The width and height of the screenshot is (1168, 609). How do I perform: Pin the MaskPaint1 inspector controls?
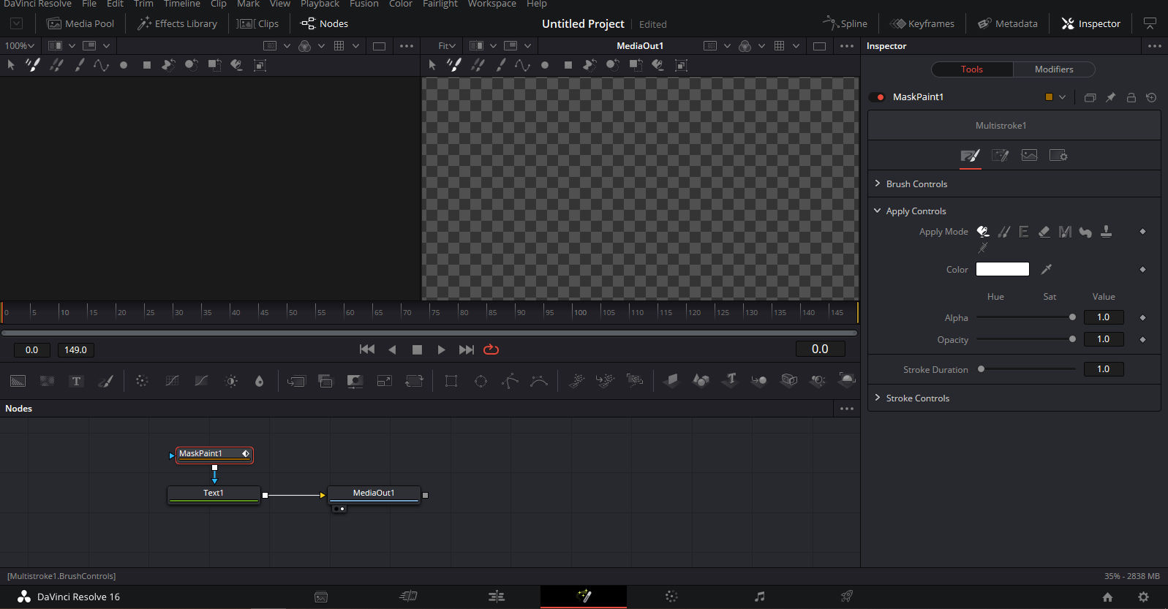coord(1111,97)
